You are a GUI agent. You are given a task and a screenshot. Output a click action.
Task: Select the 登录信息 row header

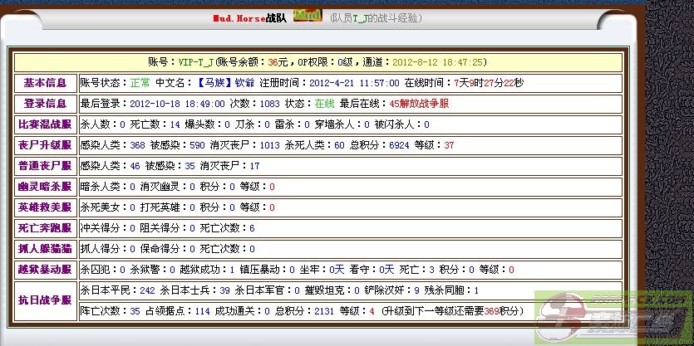45,104
